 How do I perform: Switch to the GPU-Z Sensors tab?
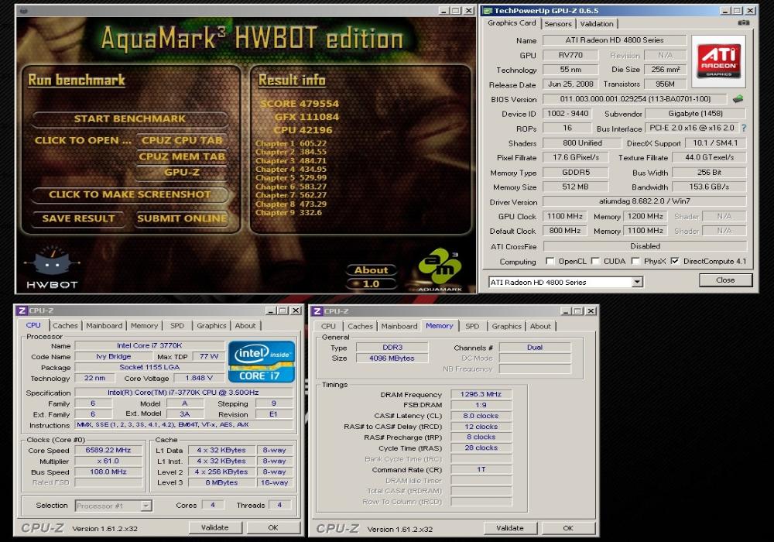click(x=558, y=24)
